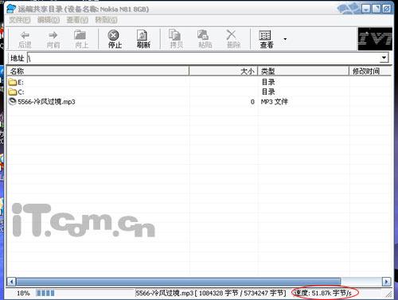Click the horizontal scrollbar thumb

(x=178, y=282)
